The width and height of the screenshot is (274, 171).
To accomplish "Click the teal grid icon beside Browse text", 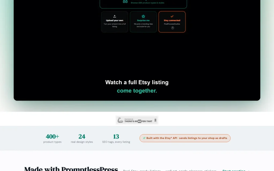I will [125, 1].
